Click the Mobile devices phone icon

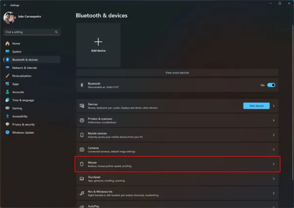coord(82,135)
